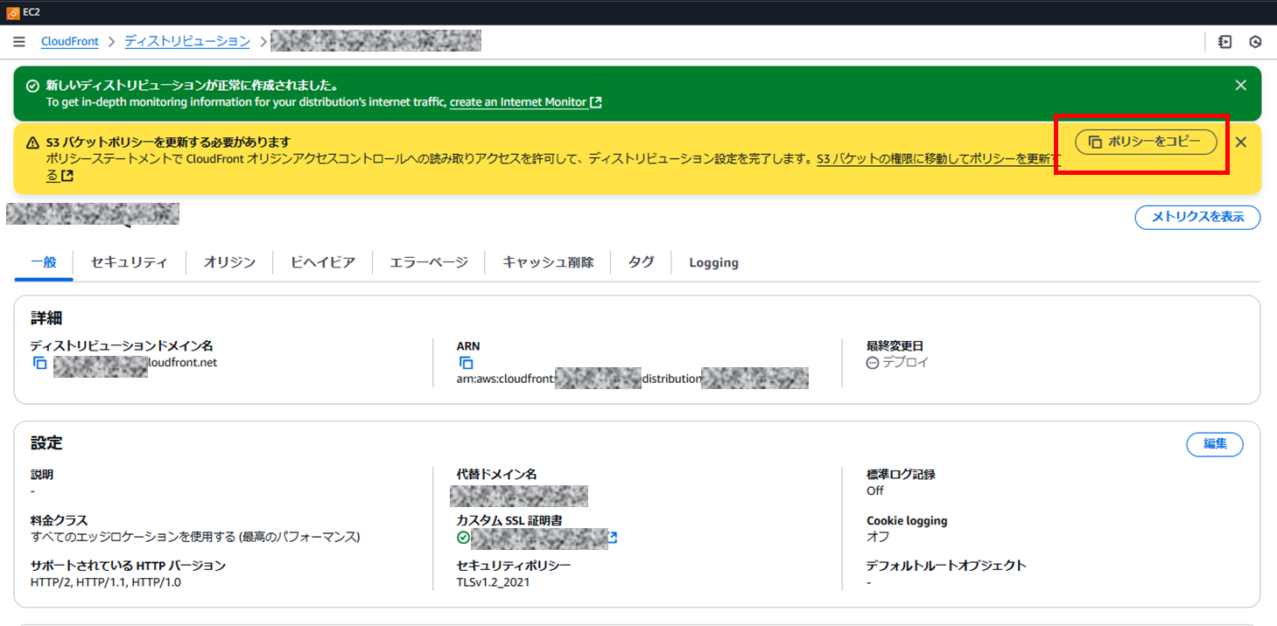
Task: Switch to the オリジン tab
Action: [229, 262]
